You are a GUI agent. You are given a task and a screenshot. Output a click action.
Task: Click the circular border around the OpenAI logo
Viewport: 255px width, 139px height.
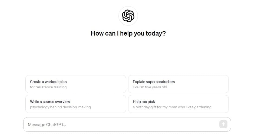(x=128, y=7)
